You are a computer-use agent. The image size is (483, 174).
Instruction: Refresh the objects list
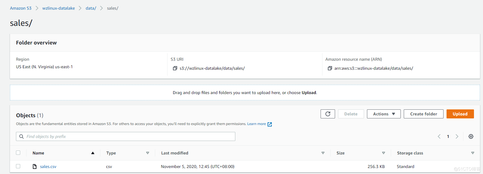point(328,114)
